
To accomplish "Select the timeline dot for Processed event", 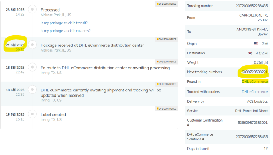I will [32, 9].
